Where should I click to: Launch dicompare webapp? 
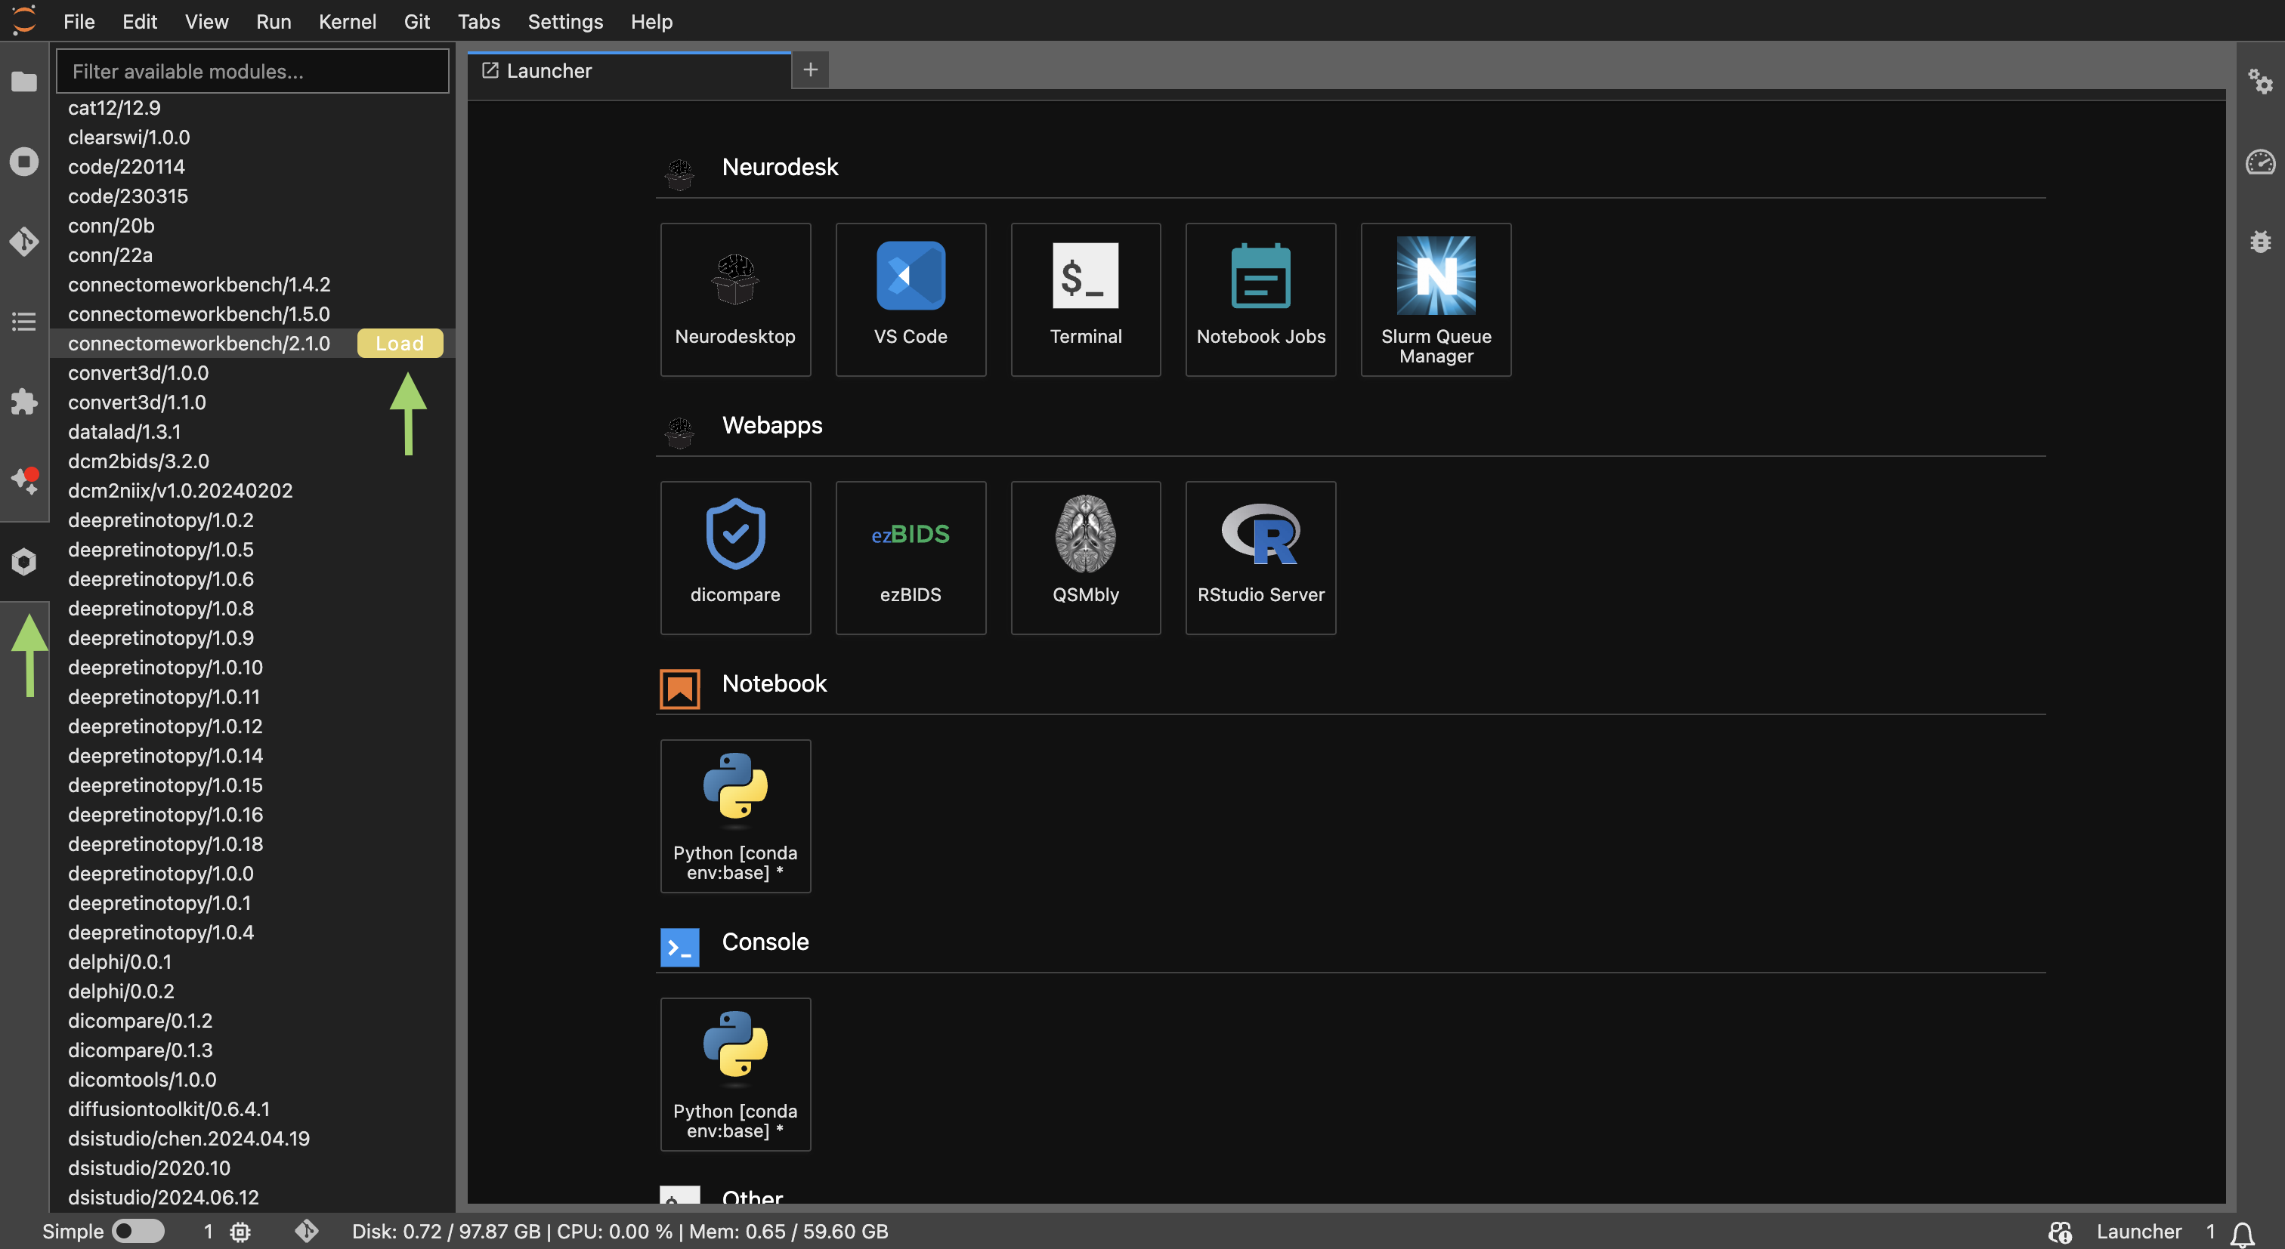point(735,557)
